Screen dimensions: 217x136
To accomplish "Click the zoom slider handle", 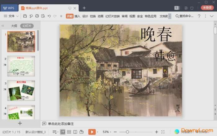I will (x=127, y=132).
